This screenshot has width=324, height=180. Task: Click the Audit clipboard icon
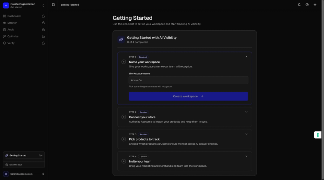coord(5,30)
